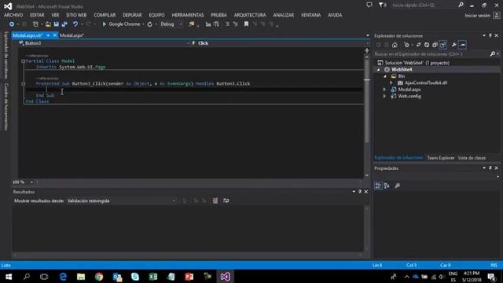
Task: Open the Explorador de servidores side tab
Action: pos(6,55)
